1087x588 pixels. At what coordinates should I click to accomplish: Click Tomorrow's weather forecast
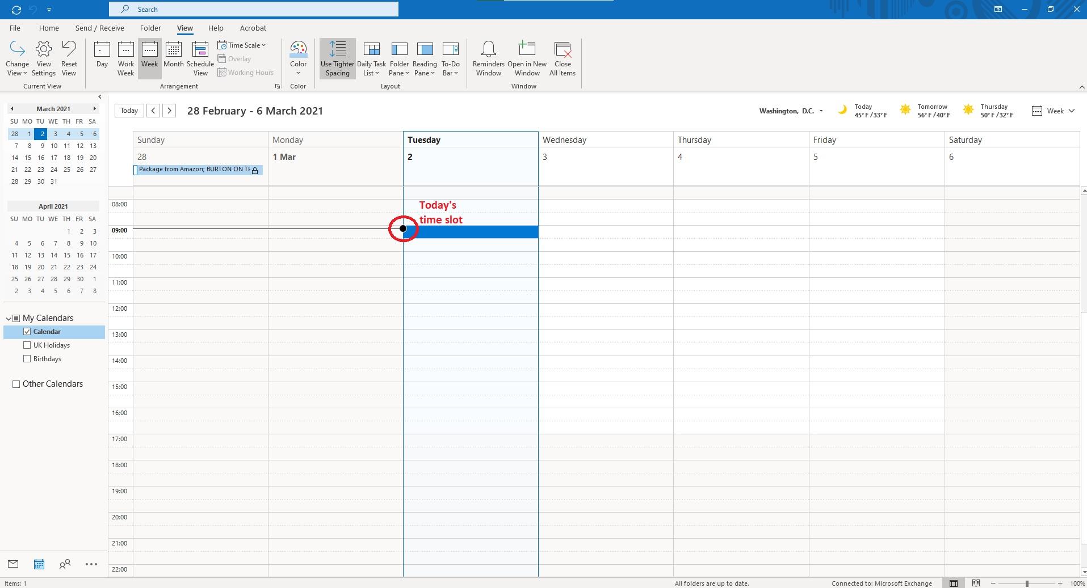(x=925, y=111)
